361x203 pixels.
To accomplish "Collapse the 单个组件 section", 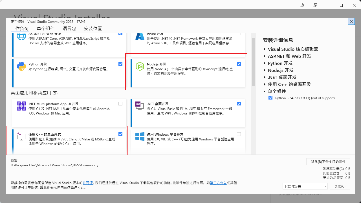I will 265,91.
